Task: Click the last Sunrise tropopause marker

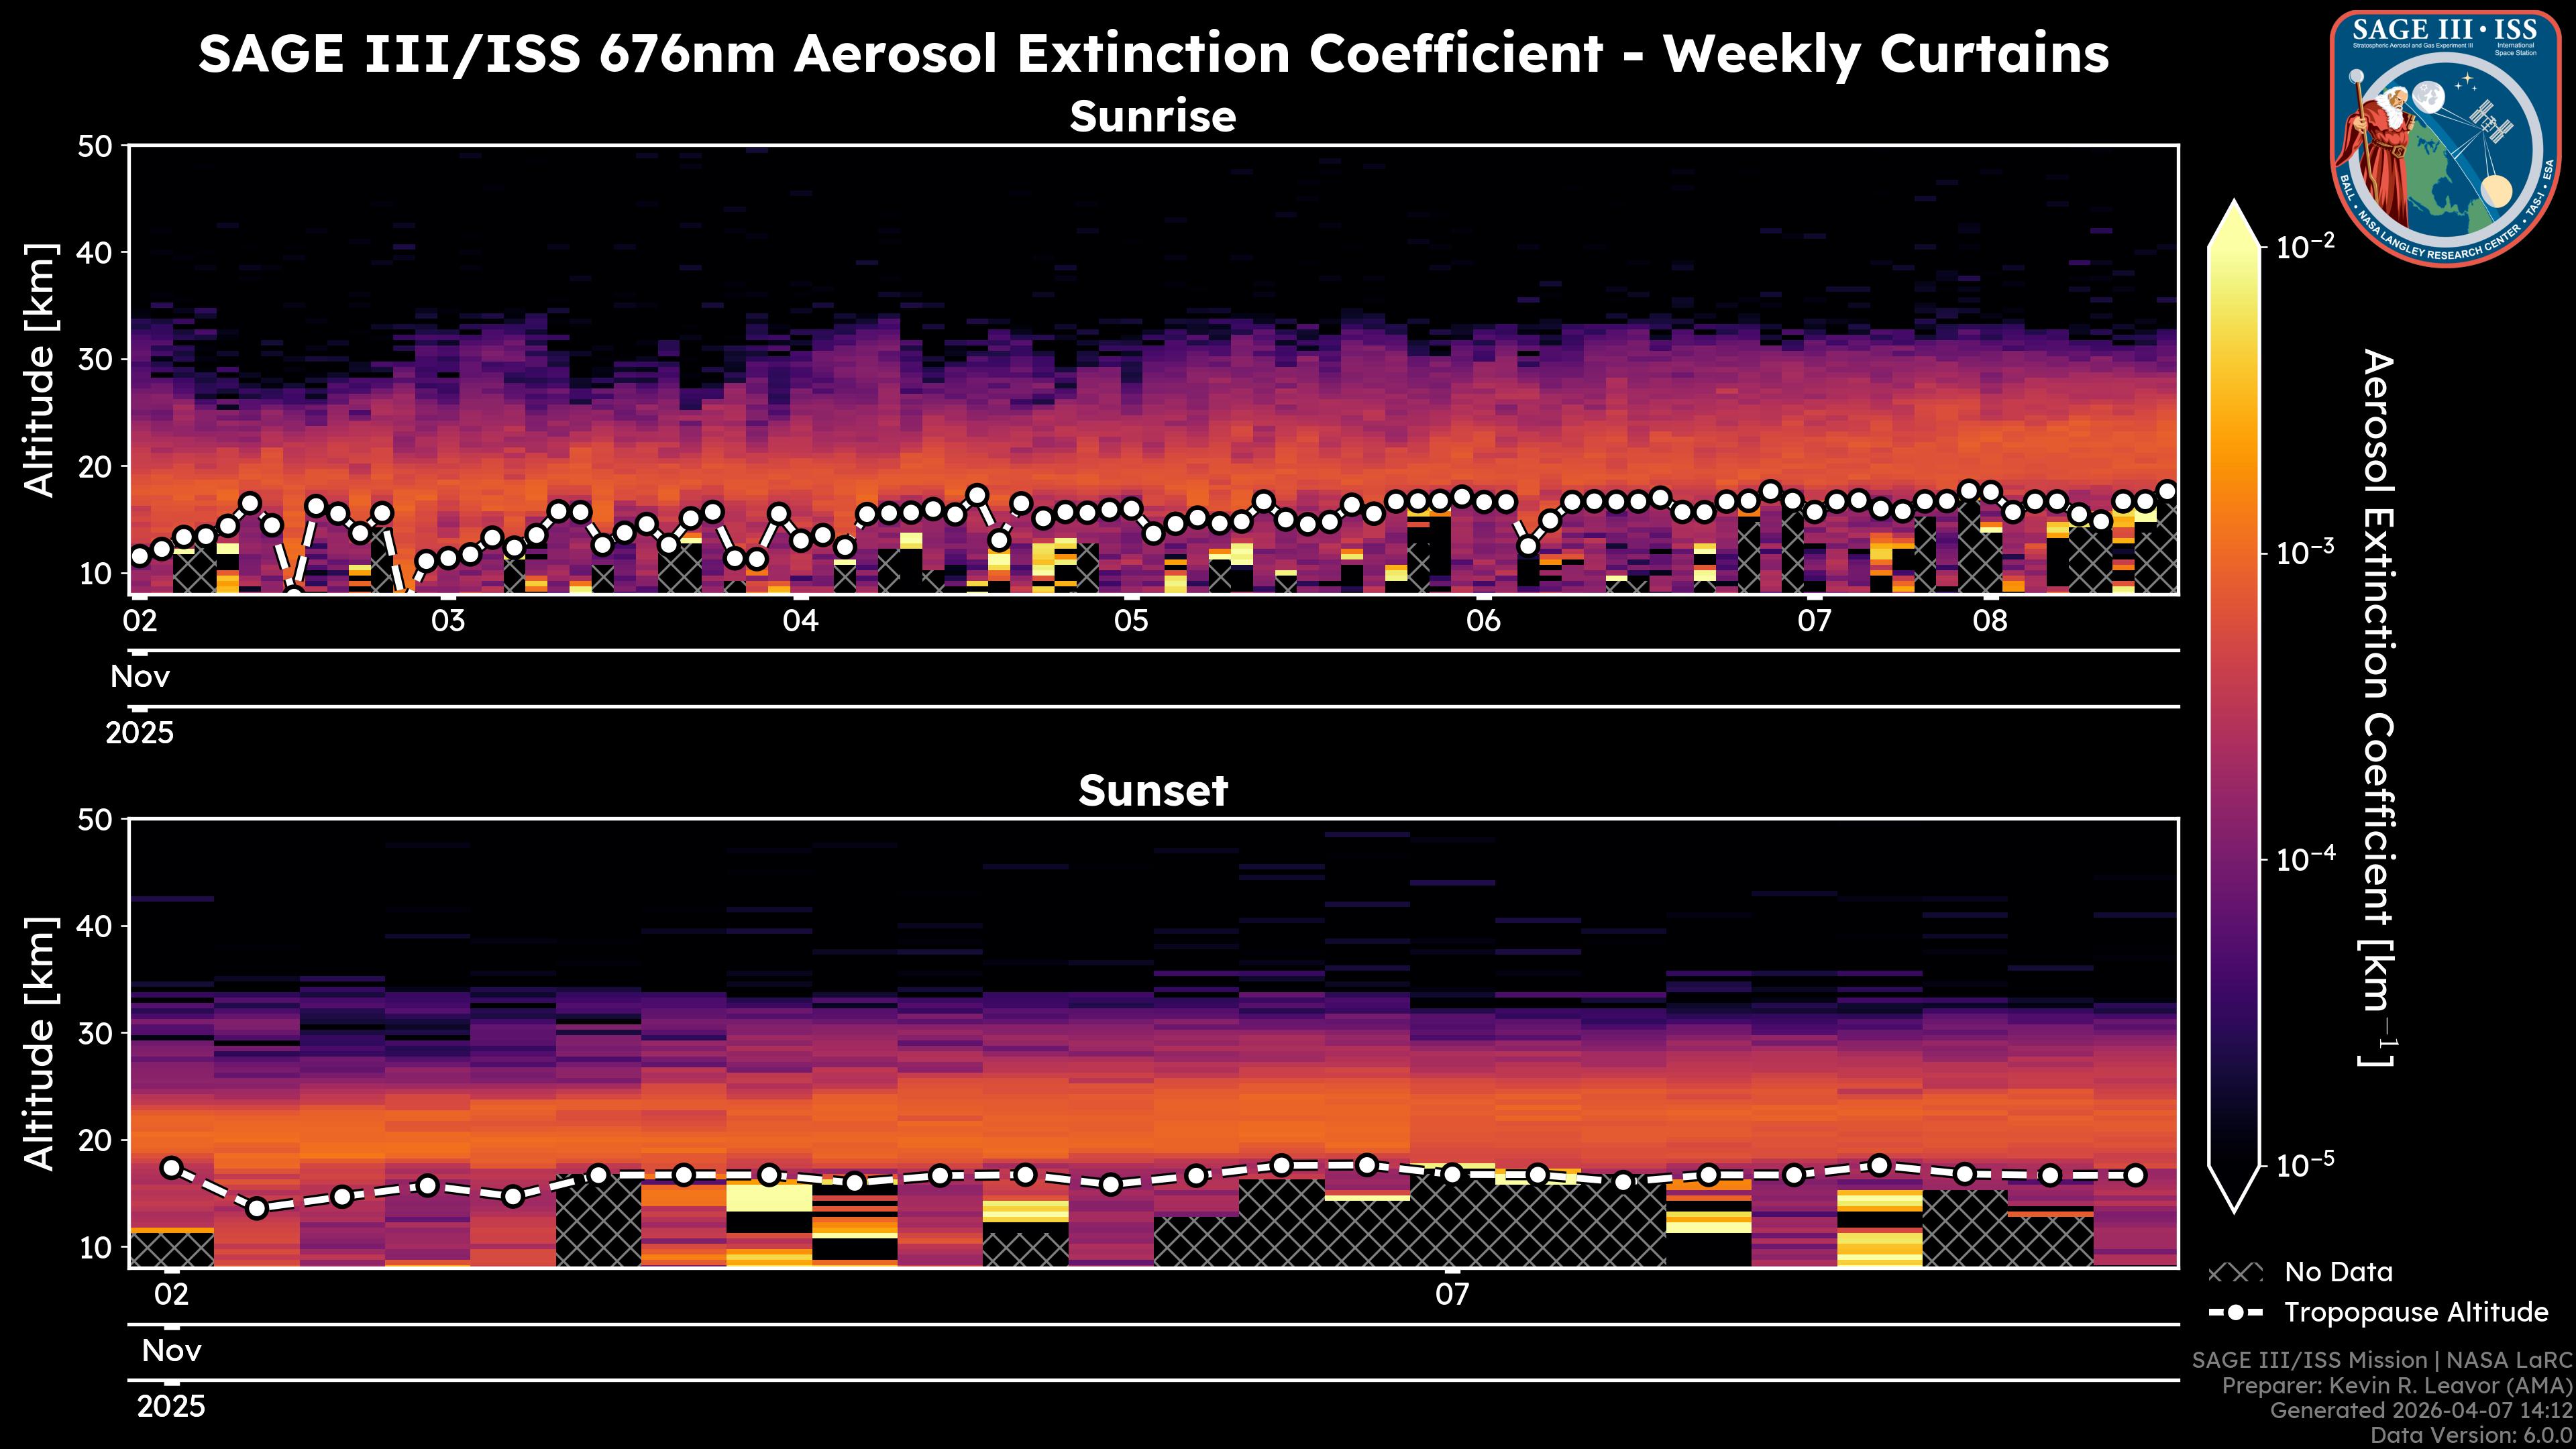Action: point(2167,491)
